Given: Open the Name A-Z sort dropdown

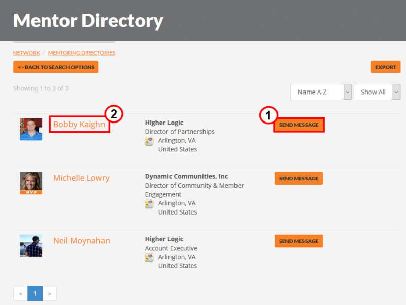Looking at the screenshot, I should click(321, 92).
